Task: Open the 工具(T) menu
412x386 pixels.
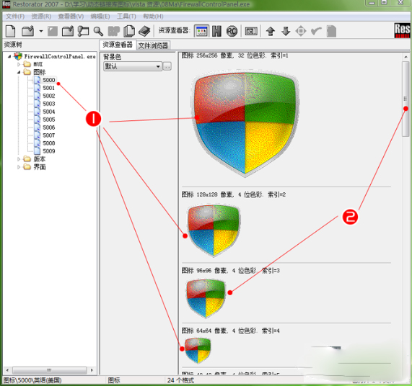Action: click(126, 17)
